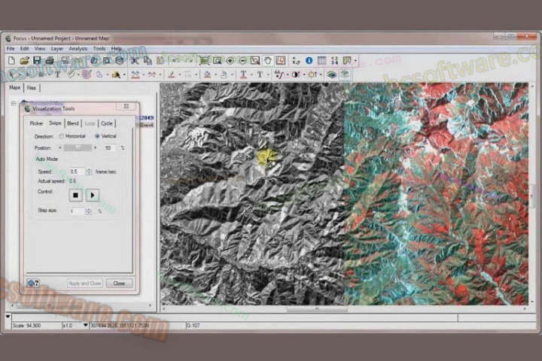This screenshot has height=361, width=542.
Task: Select the Horizontal direction radio button
Action: pos(61,136)
